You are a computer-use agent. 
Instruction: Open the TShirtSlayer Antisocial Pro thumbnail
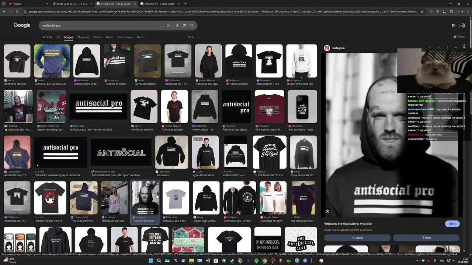(17, 152)
